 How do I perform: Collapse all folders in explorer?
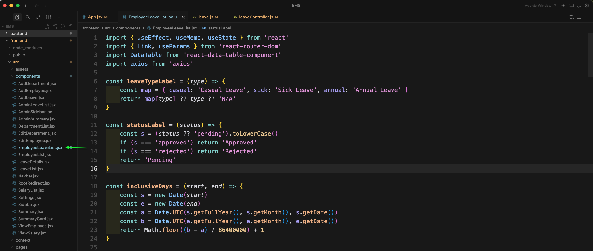tap(71, 26)
